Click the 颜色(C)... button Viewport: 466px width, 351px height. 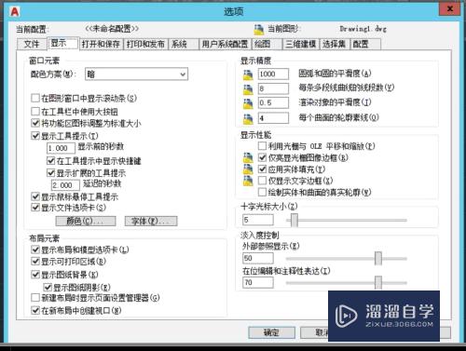point(86,221)
